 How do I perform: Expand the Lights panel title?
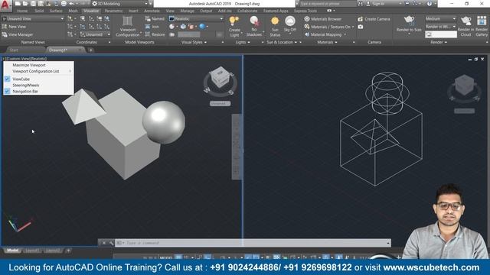pos(243,42)
